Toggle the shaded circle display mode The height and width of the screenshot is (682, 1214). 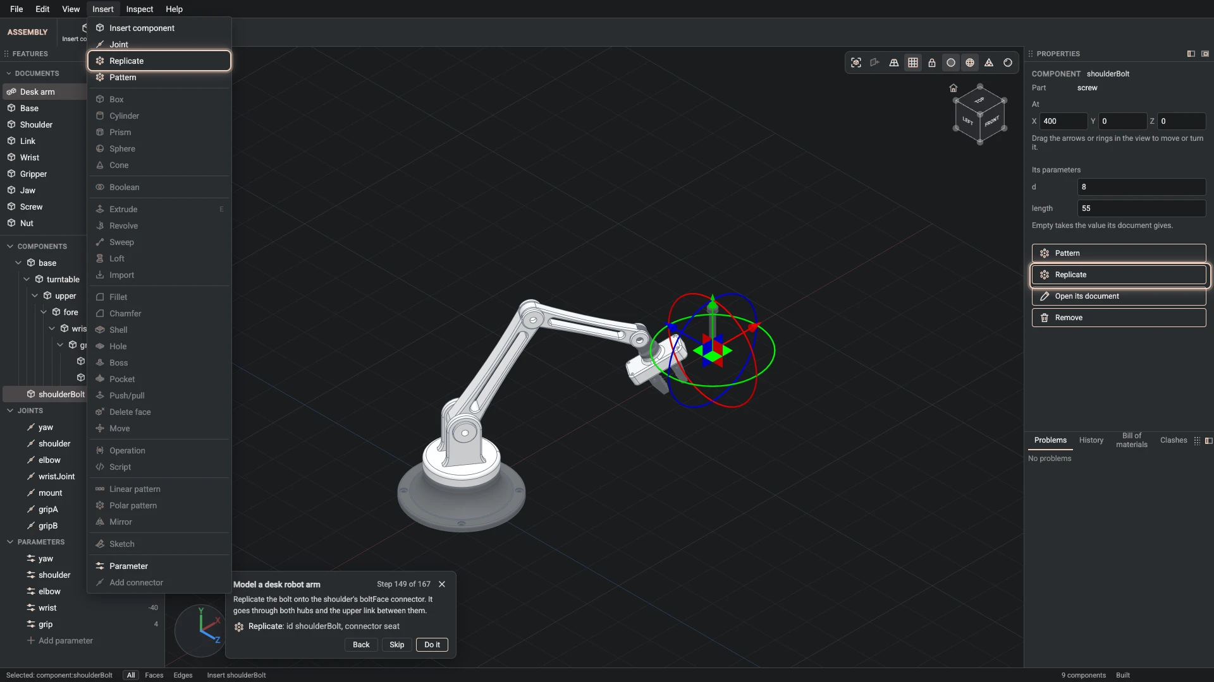[x=951, y=63]
